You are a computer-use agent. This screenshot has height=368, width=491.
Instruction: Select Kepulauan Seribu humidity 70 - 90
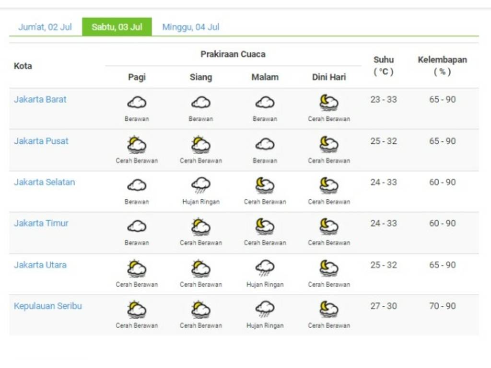pos(443,306)
